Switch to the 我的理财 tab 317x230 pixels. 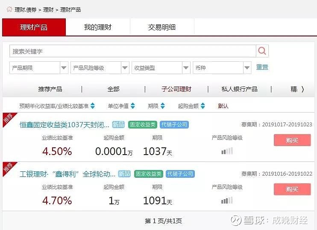(x=98, y=27)
